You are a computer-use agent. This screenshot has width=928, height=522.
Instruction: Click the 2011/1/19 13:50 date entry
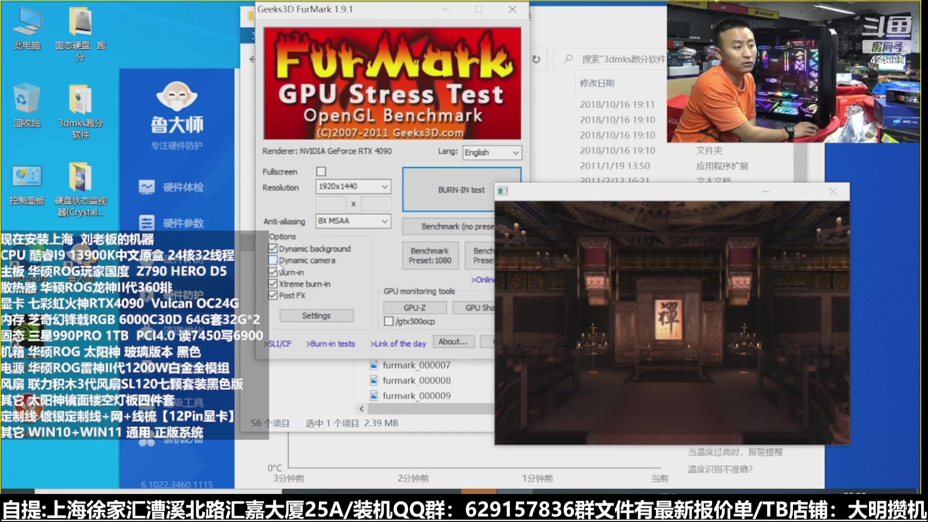pyautogui.click(x=615, y=166)
